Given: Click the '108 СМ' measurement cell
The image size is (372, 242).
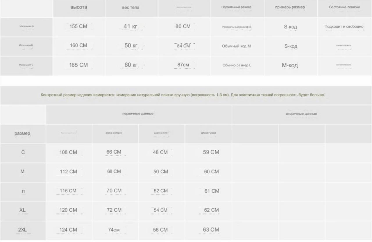Looking at the screenshot, I should click(68, 152).
